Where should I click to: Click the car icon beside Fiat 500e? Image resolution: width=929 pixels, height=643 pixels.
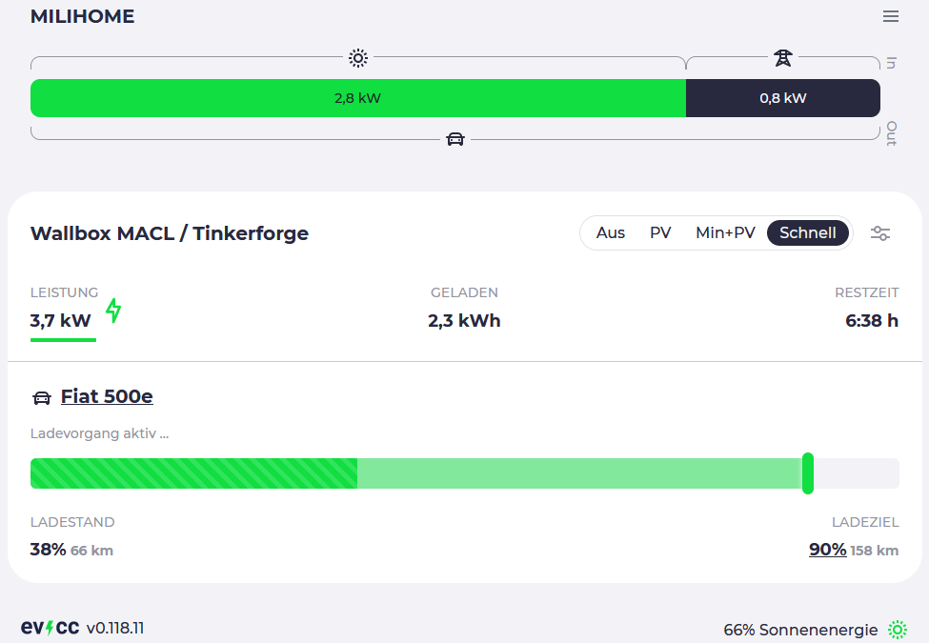[x=42, y=398]
